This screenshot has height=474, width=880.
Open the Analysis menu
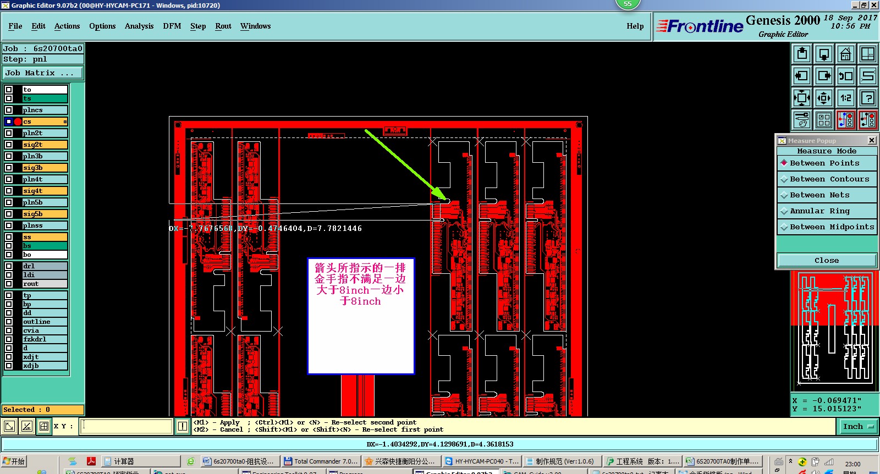point(139,26)
